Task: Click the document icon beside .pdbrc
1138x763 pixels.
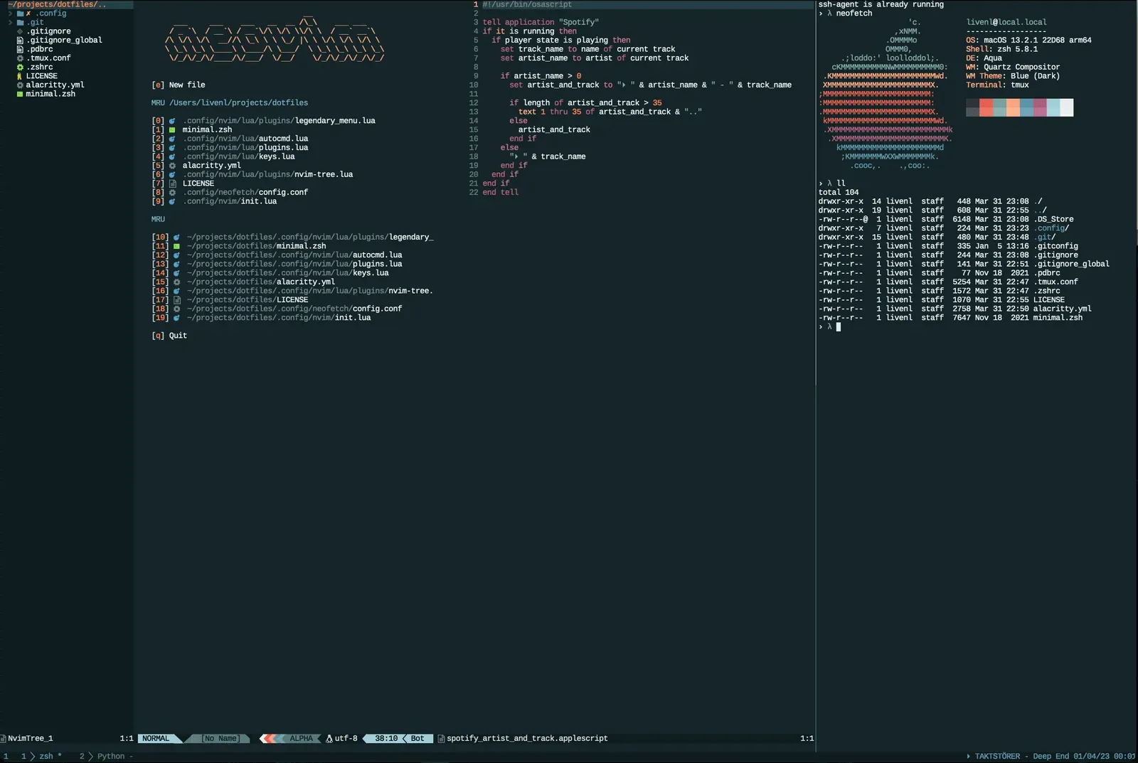Action: (20, 50)
